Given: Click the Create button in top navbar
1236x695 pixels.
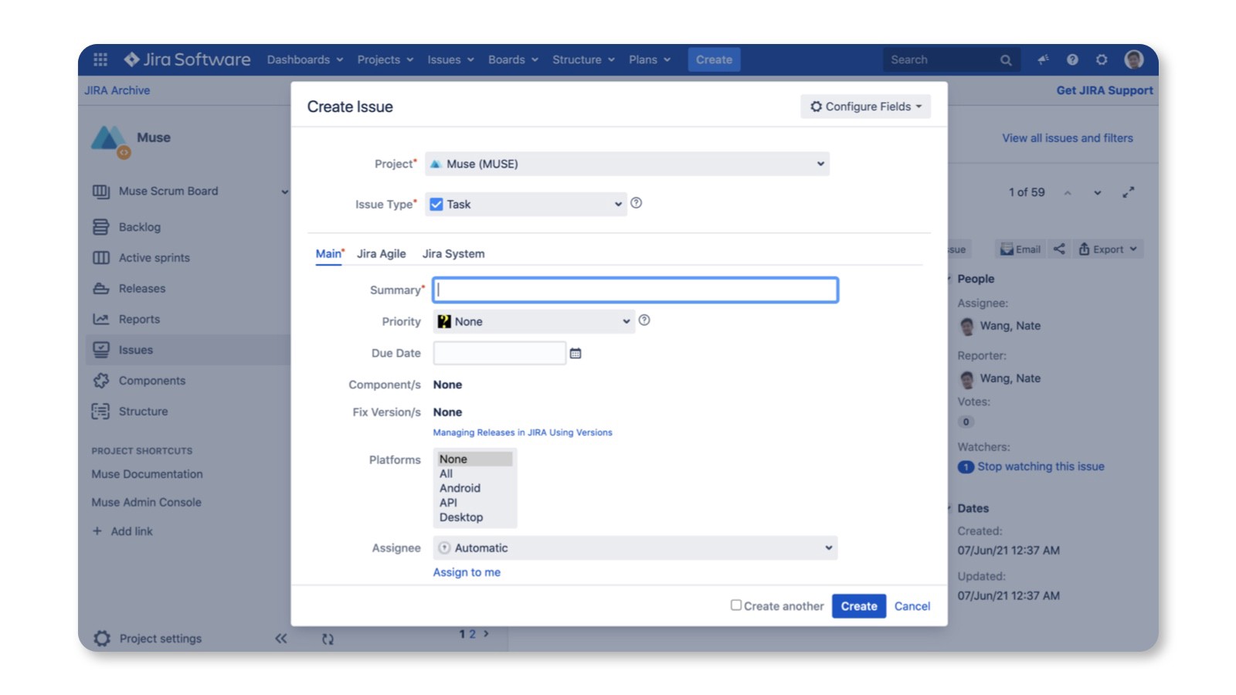Looking at the screenshot, I should [x=714, y=59].
